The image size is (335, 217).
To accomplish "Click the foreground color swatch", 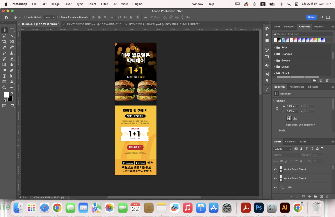I will (6, 94).
